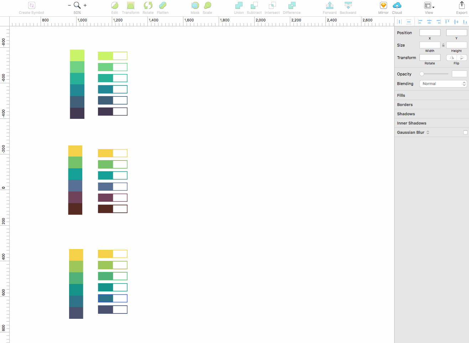Click the Flatten toolbar icon
Viewport: 469px width, 343px height.
(x=163, y=5)
